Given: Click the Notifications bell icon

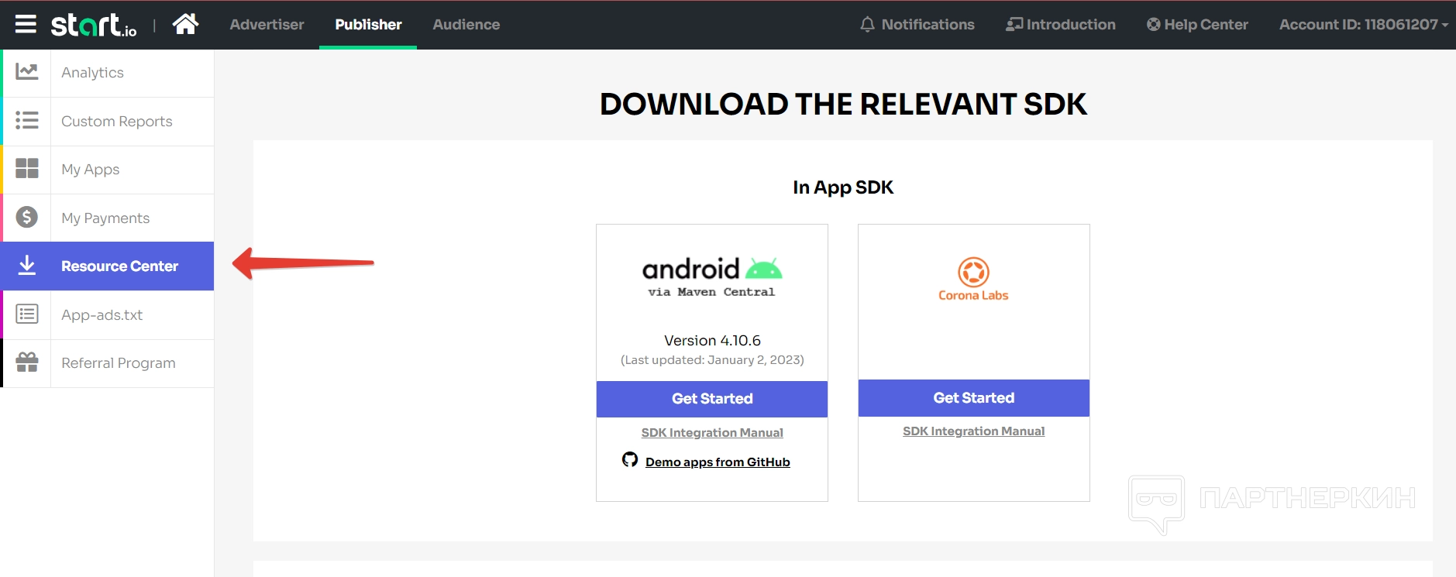Looking at the screenshot, I should [867, 25].
